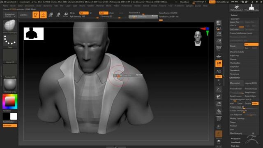Click the L.Sym icon
Viewport: 263px width, 148px height.
tap(219, 72)
